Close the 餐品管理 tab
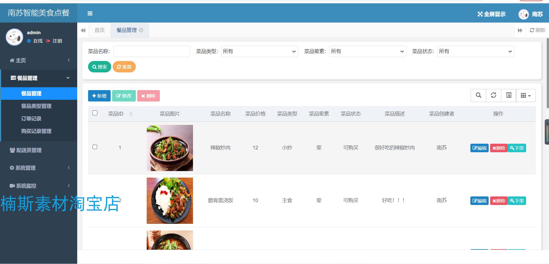 point(141,30)
